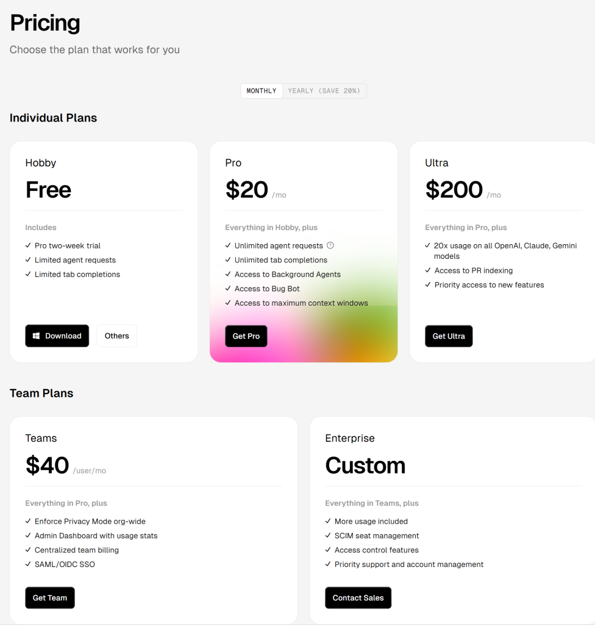Click checkmark beside SCIM seat management
Image resolution: width=595 pixels, height=625 pixels.
(x=329, y=535)
